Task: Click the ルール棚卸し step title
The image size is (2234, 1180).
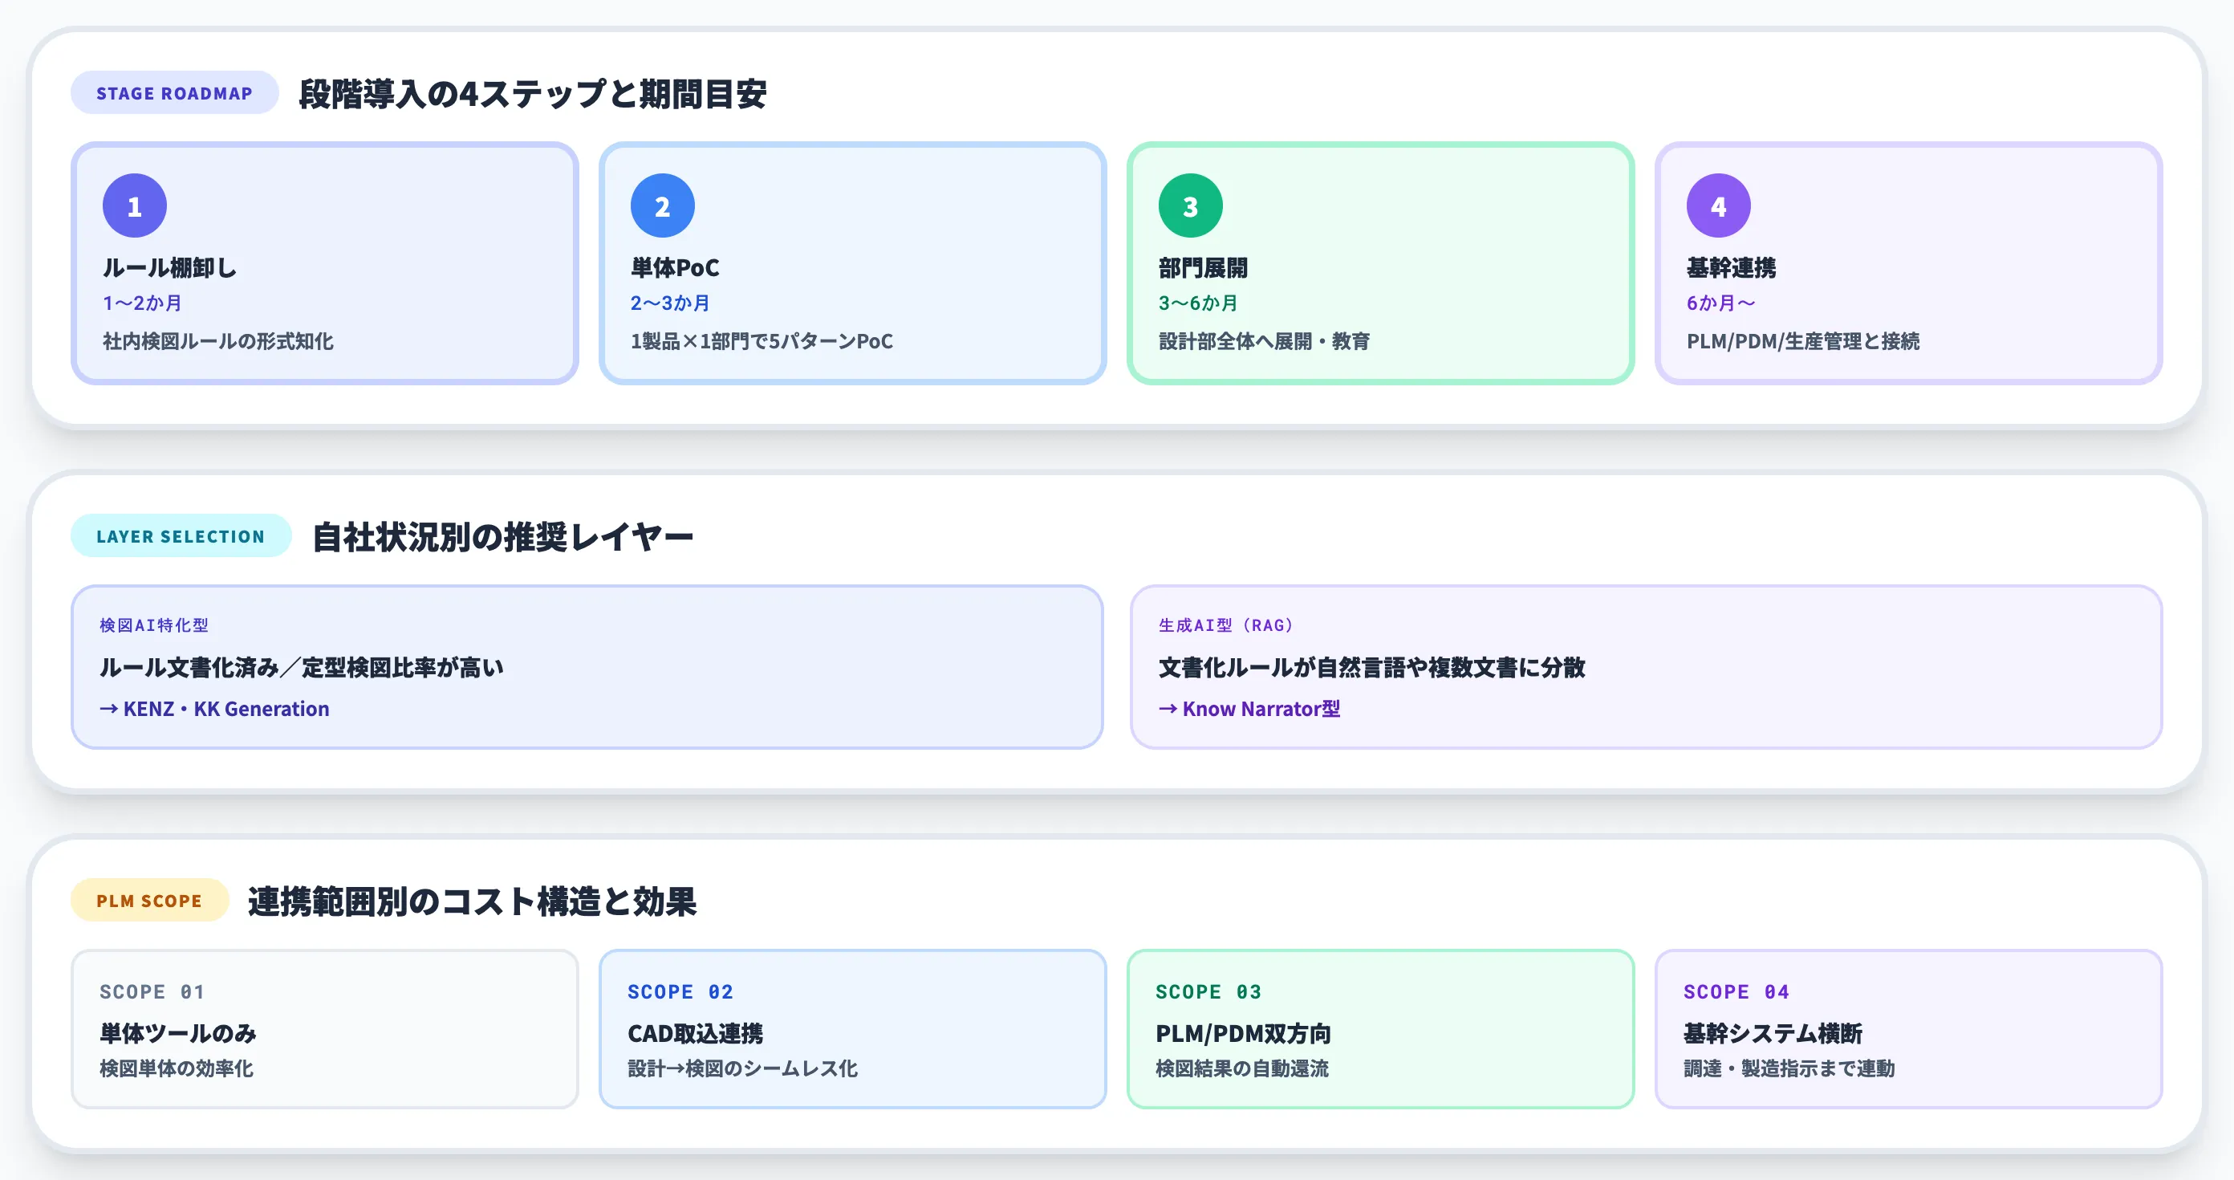Action: coord(169,267)
